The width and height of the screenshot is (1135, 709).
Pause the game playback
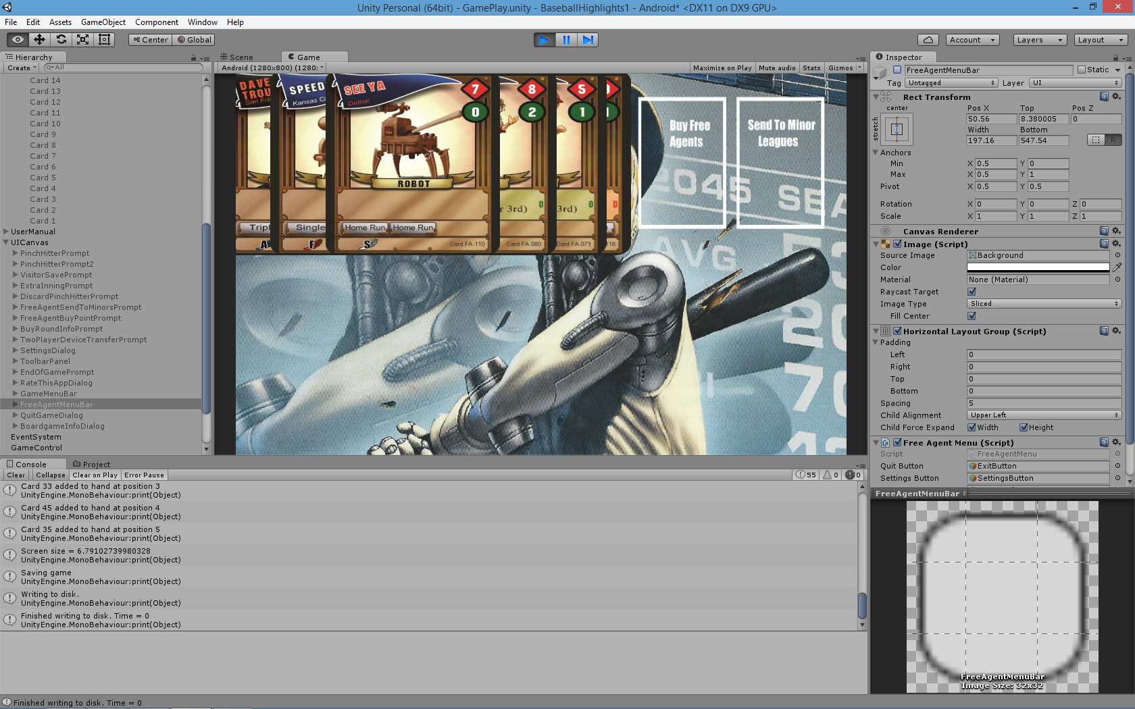click(x=566, y=40)
